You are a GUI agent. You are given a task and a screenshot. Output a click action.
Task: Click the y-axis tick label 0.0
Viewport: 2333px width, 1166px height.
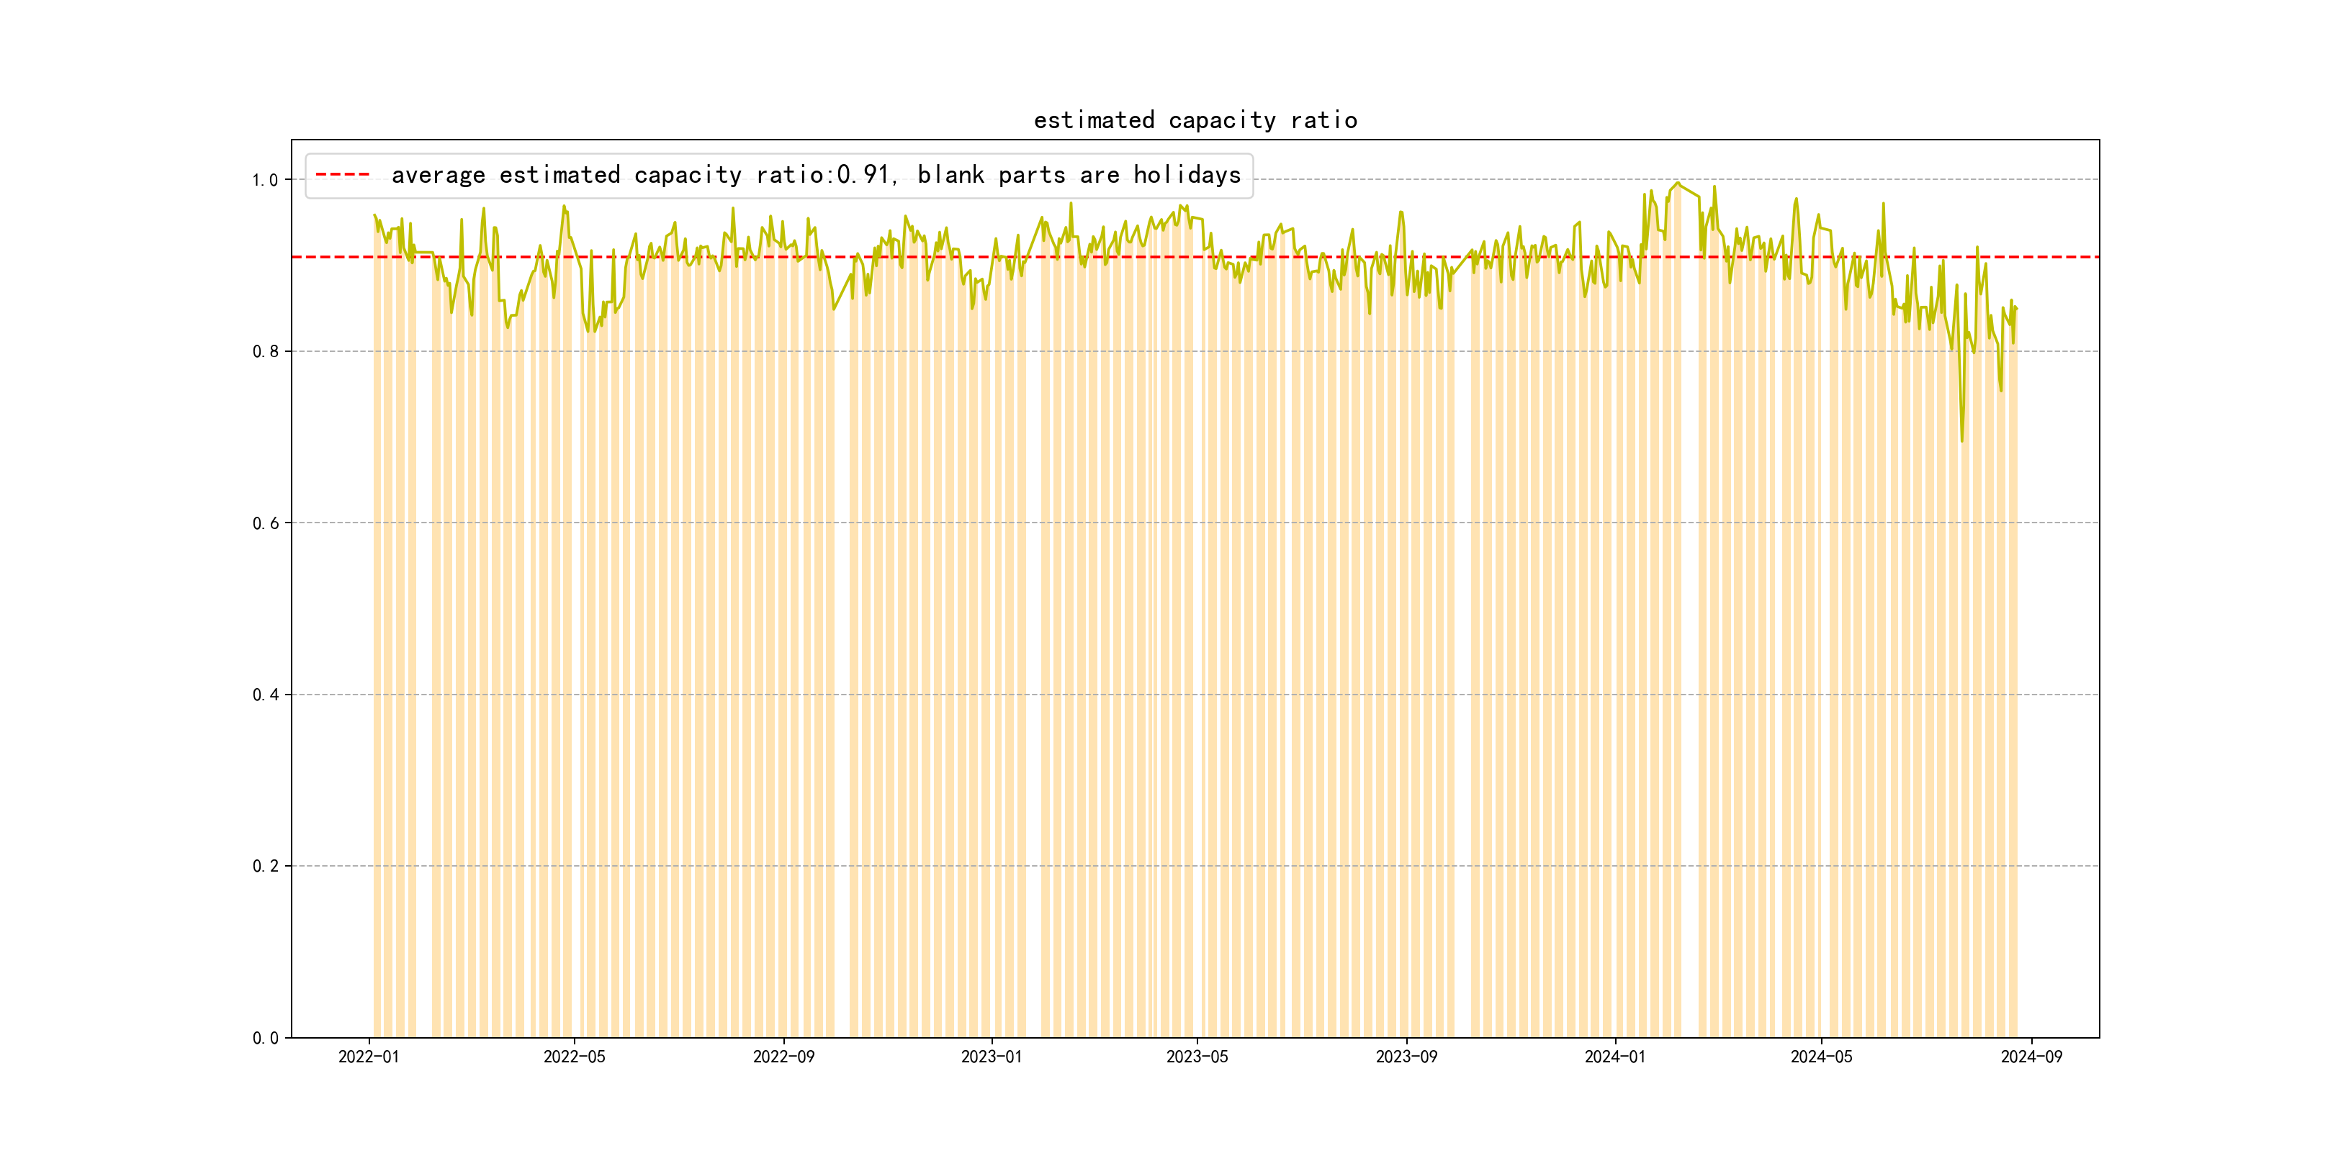[266, 1037]
